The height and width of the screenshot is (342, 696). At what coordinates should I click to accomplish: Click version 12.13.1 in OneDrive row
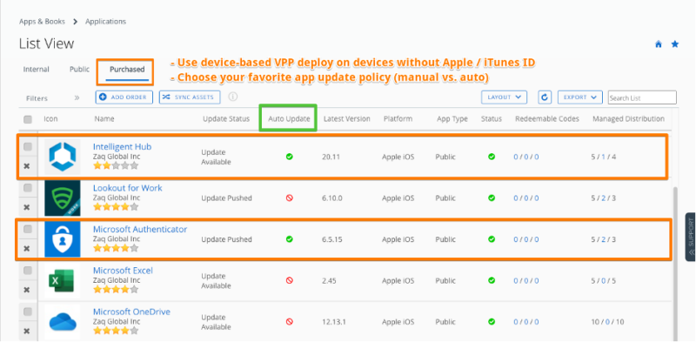(334, 322)
